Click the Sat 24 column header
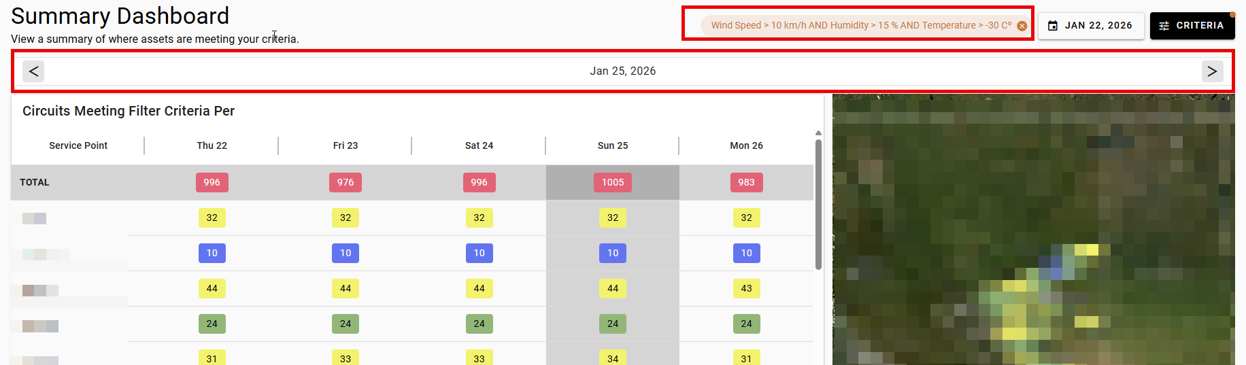The image size is (1246, 365). point(479,145)
